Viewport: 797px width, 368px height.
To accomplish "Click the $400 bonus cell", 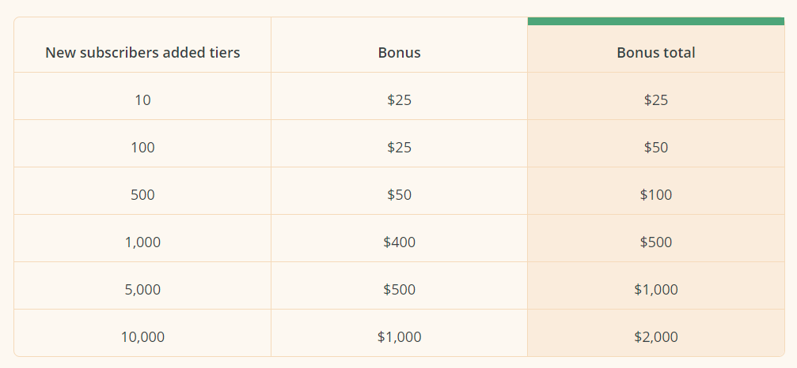I will (x=399, y=242).
